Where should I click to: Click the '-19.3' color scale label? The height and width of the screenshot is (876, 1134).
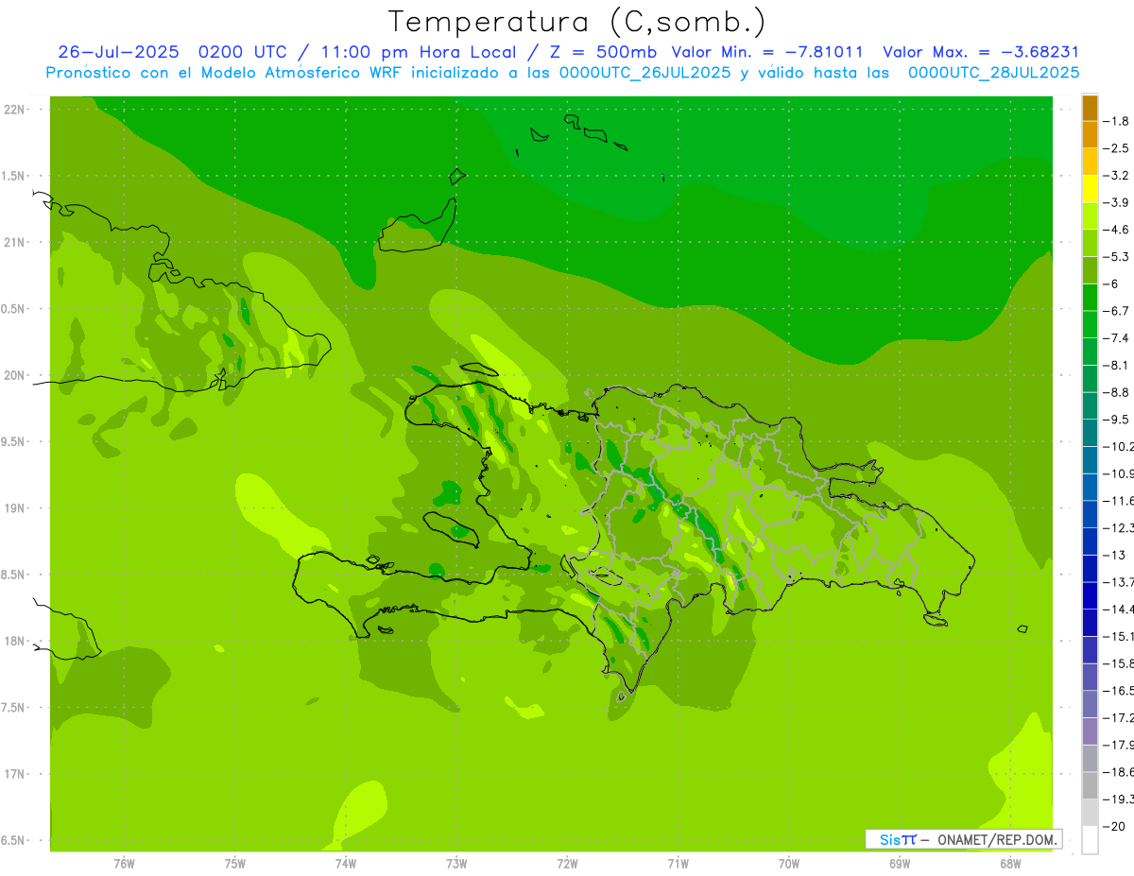(x=1118, y=799)
